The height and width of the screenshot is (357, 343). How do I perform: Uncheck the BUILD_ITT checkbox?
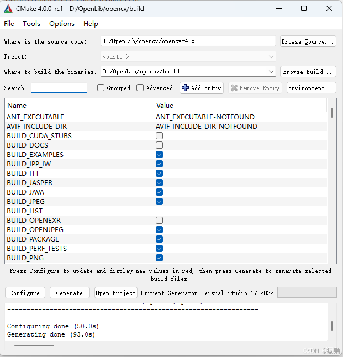[159, 174]
